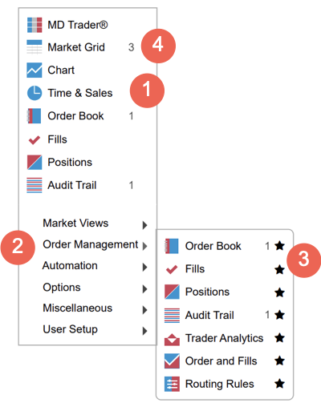Viewport: 321px width, 419px height.
Task: Open the Order Management menu entry
Action: [91, 245]
